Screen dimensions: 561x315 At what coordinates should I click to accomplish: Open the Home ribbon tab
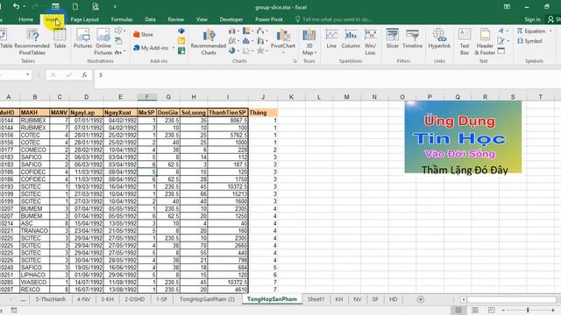click(x=25, y=19)
